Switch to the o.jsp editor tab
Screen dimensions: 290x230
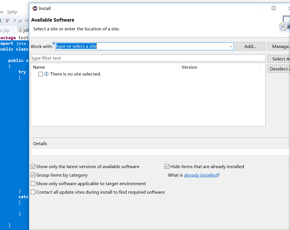(x=5, y=30)
